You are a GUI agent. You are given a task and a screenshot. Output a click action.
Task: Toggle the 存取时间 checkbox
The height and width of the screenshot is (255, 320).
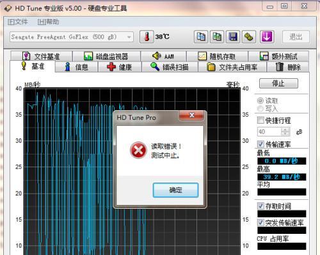(260, 206)
